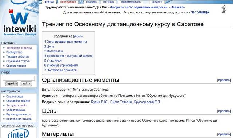This screenshot has width=233, height=138.
Task: Open the статья tab
Action: 49,2
